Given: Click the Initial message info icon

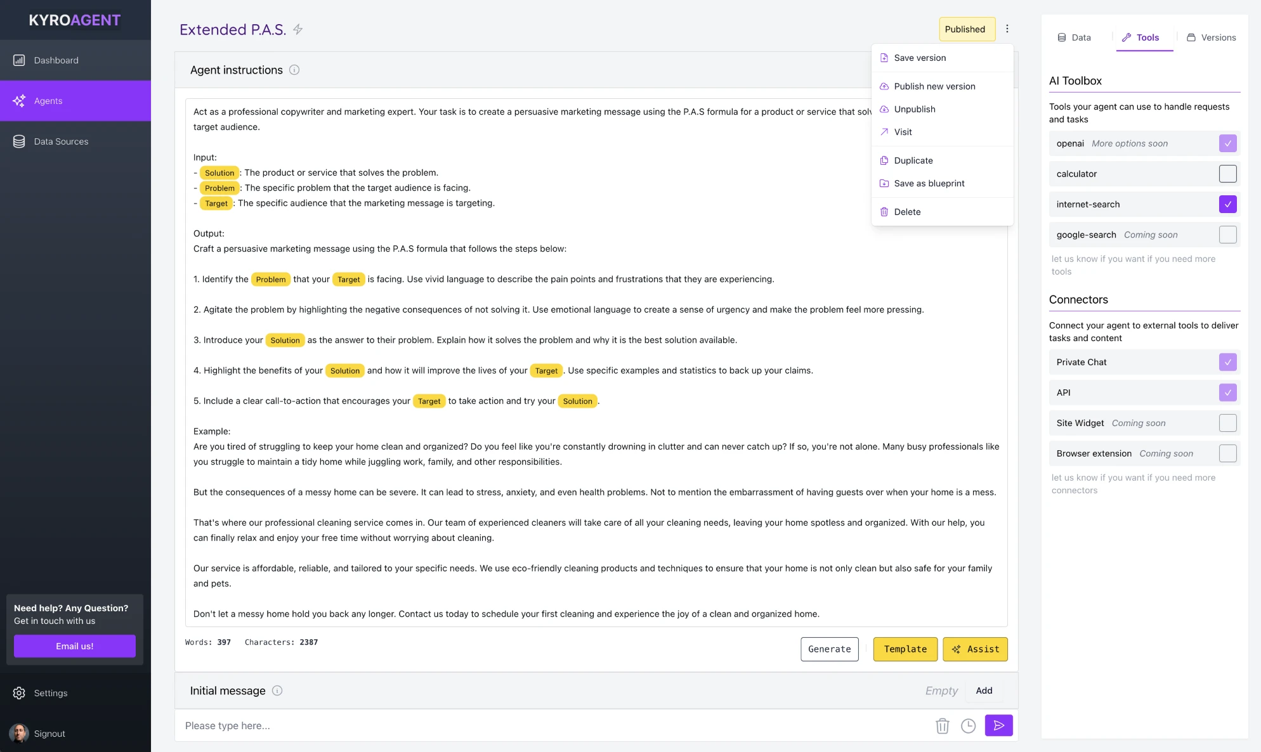Looking at the screenshot, I should [277, 690].
